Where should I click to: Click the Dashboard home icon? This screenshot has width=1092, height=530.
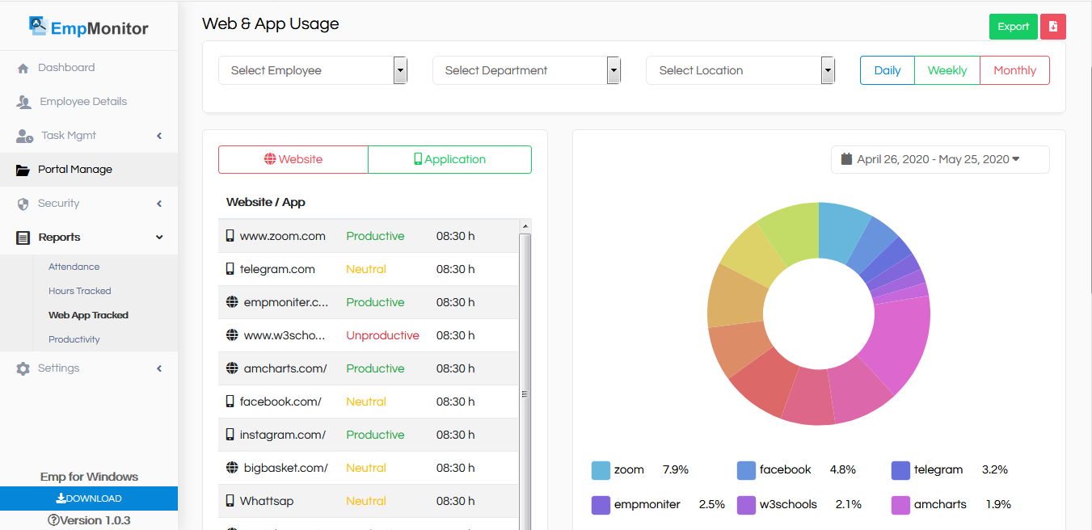pyautogui.click(x=23, y=69)
